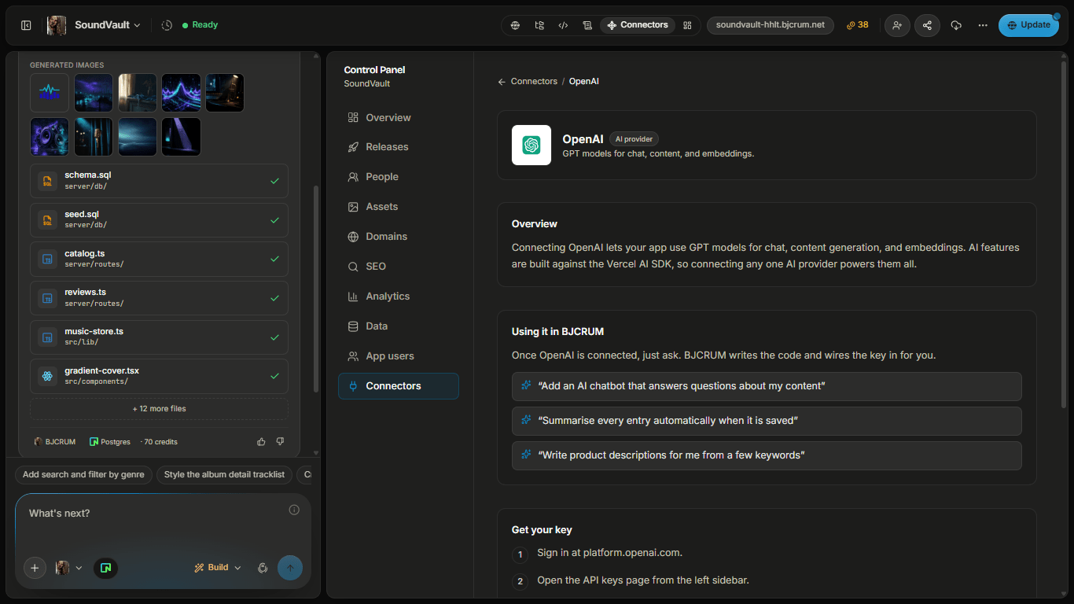This screenshot has width=1074, height=604.
Task: Open the reviews.ts file row
Action: coord(159,298)
